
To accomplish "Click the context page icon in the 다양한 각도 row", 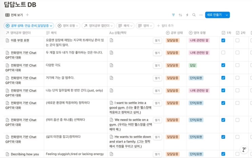I will click(111, 65).
